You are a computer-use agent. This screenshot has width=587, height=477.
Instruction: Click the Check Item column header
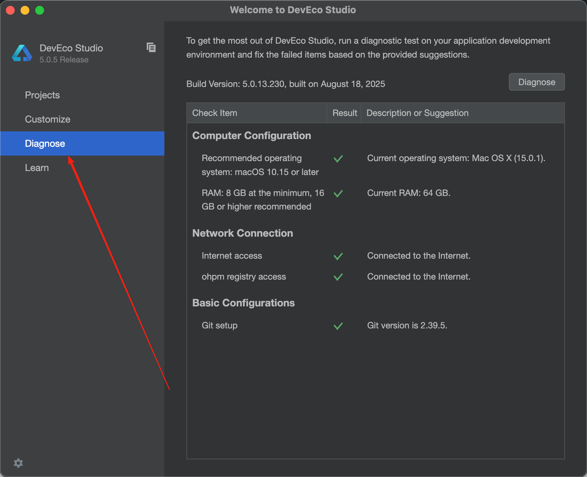(215, 113)
